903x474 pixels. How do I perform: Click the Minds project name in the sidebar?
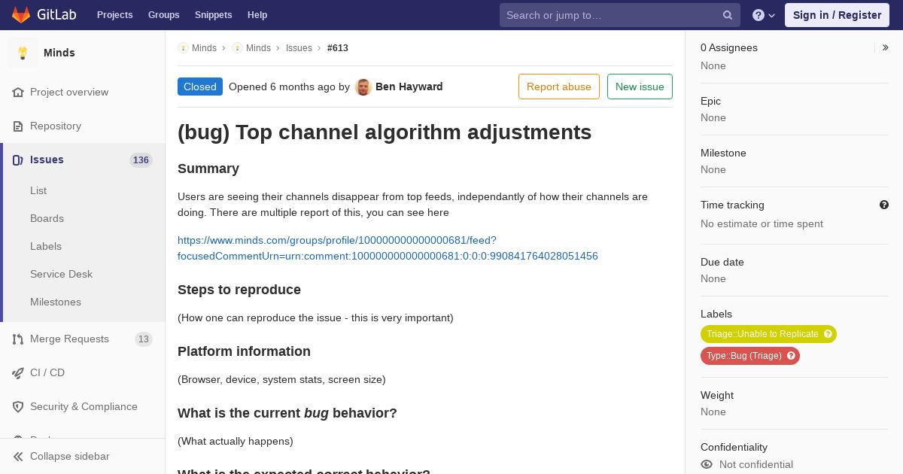[59, 53]
